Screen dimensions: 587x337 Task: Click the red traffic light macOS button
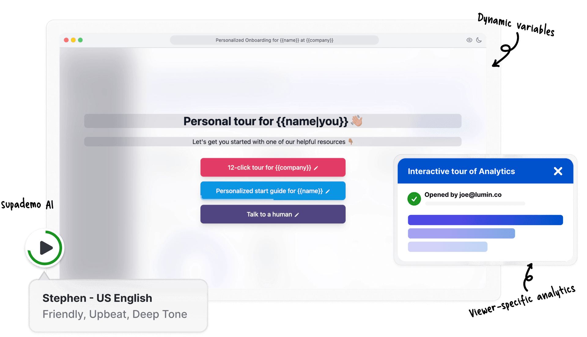[66, 40]
